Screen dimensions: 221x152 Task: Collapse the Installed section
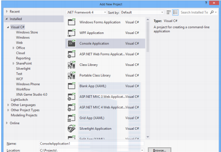(7, 19)
